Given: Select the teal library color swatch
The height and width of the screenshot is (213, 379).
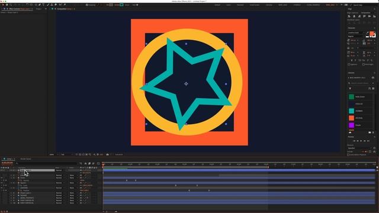Looking at the screenshot, I should pyautogui.click(x=351, y=111).
